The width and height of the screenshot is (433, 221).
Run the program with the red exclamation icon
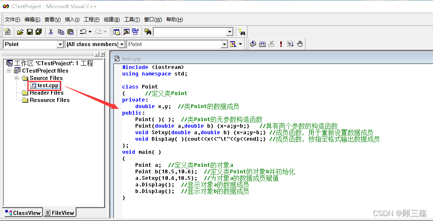[x=281, y=44]
